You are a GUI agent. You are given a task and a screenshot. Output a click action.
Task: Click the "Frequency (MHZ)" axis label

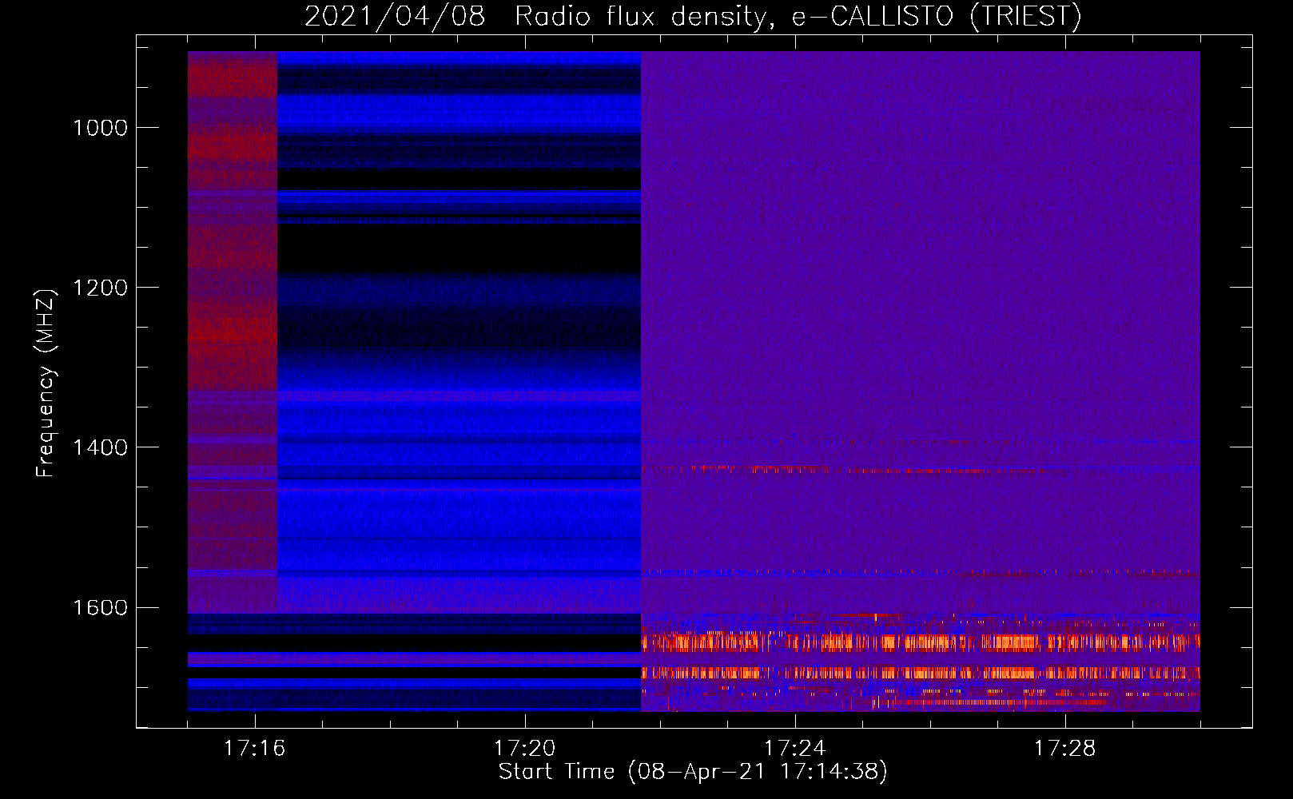pos(46,384)
